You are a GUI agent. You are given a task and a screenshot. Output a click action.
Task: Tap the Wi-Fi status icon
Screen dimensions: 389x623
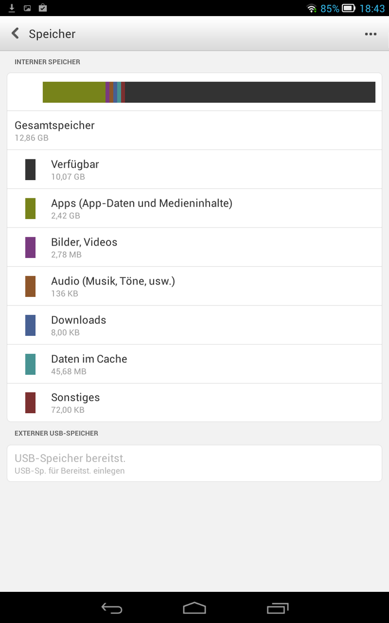tap(312, 8)
